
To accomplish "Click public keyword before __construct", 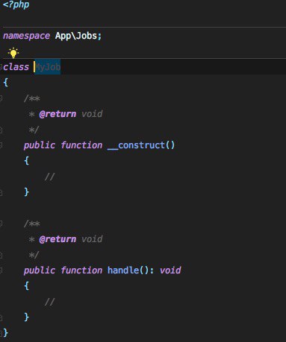I will (40, 145).
